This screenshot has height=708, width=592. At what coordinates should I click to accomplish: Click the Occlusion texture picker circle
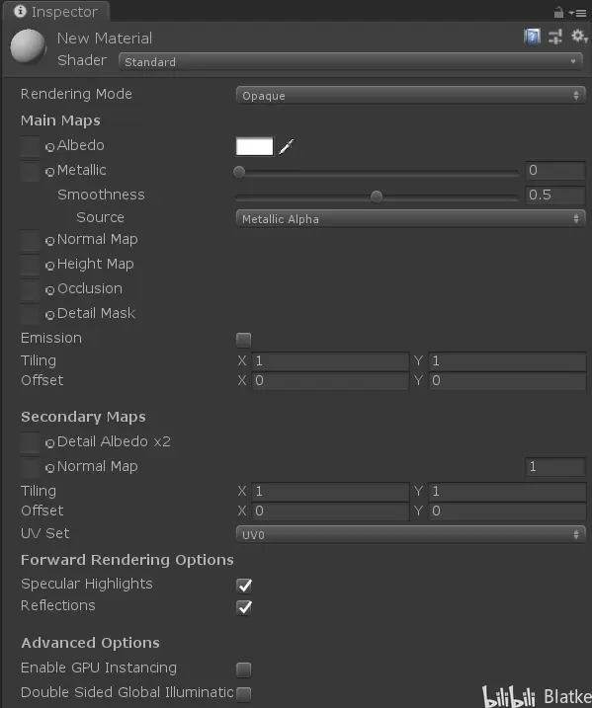tap(49, 290)
